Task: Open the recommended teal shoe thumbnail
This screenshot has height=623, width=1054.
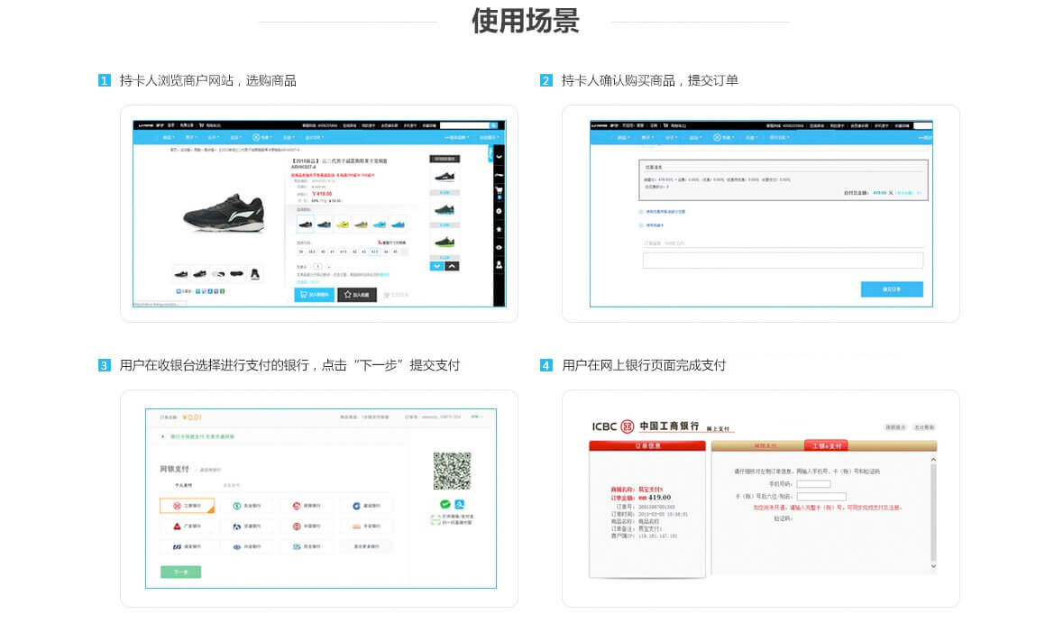Action: [x=445, y=210]
